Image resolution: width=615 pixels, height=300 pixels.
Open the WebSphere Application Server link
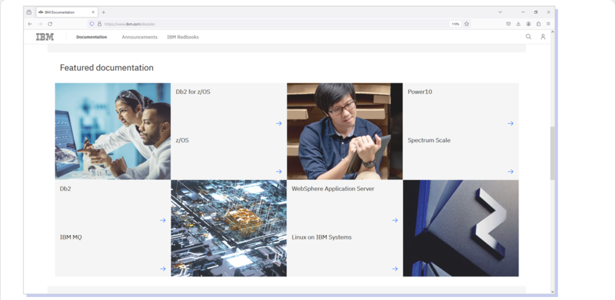(x=333, y=188)
